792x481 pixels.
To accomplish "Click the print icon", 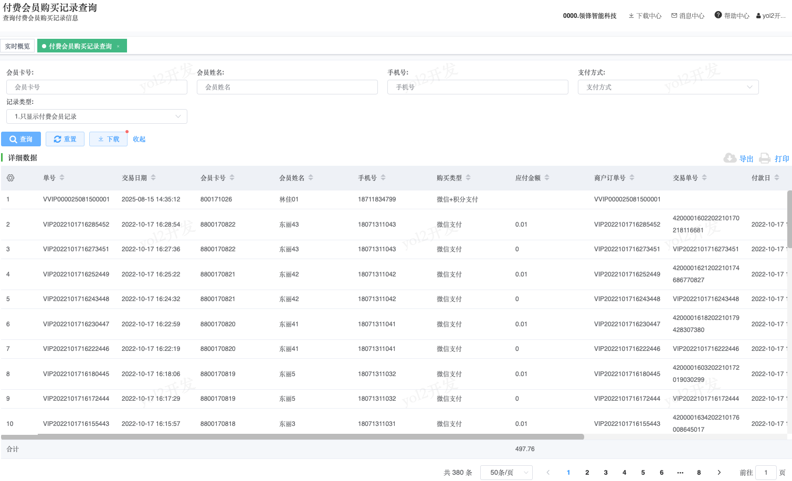I will coord(765,158).
